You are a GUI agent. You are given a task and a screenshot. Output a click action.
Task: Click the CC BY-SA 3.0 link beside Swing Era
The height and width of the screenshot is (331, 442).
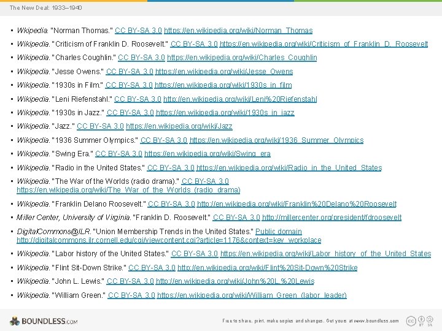[118, 154]
